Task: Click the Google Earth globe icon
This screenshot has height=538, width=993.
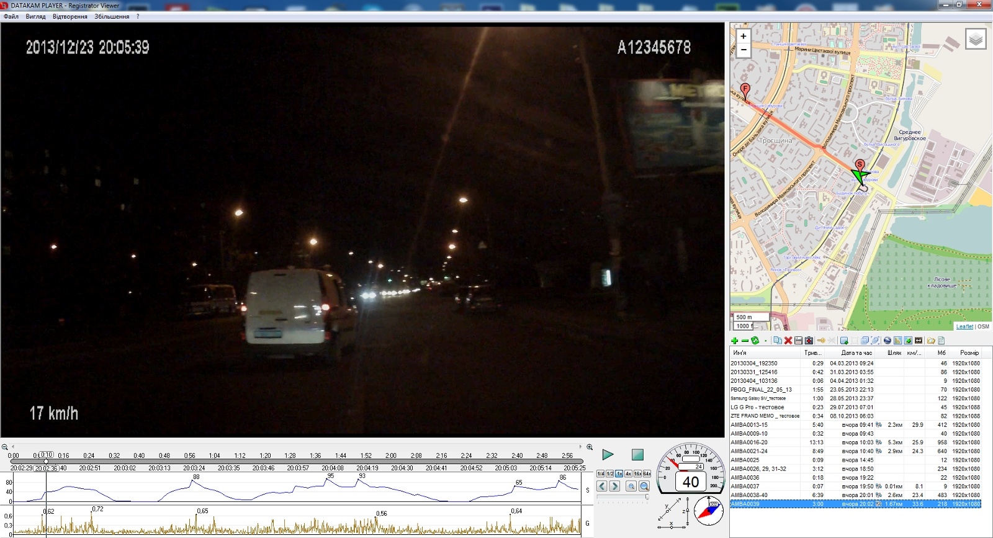Action: coord(887,341)
